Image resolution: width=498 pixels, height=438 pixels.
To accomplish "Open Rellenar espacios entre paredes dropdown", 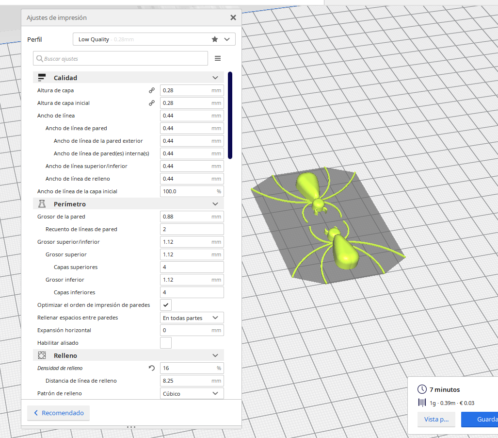I will click(x=192, y=318).
